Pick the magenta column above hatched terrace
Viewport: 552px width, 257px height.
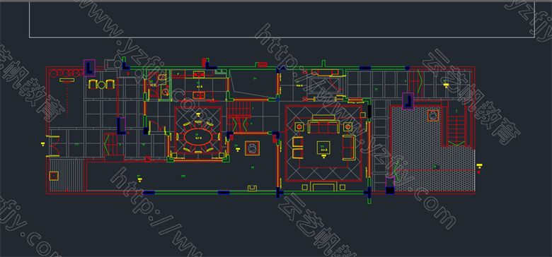pyautogui.click(x=408, y=101)
